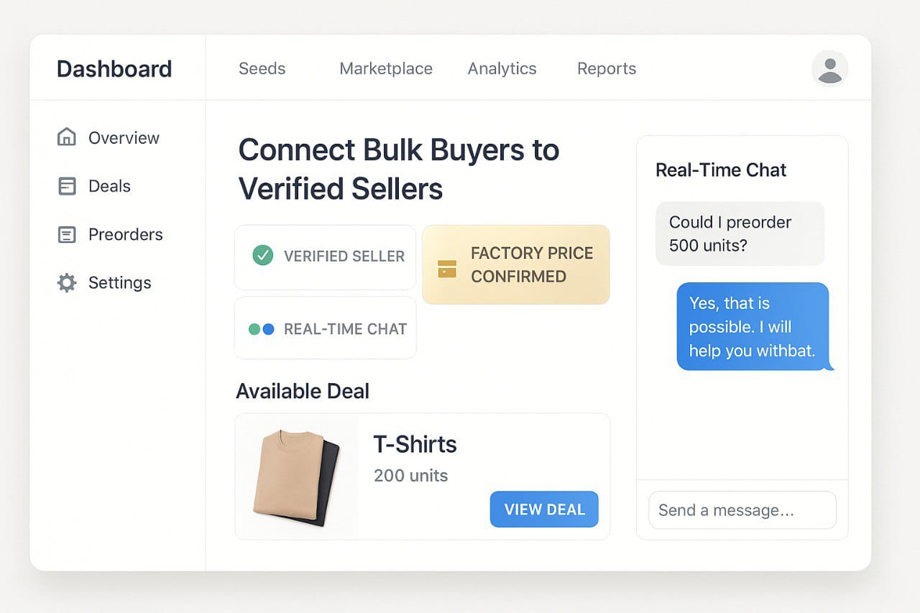Click the blue seller reply bubble

coord(753,326)
